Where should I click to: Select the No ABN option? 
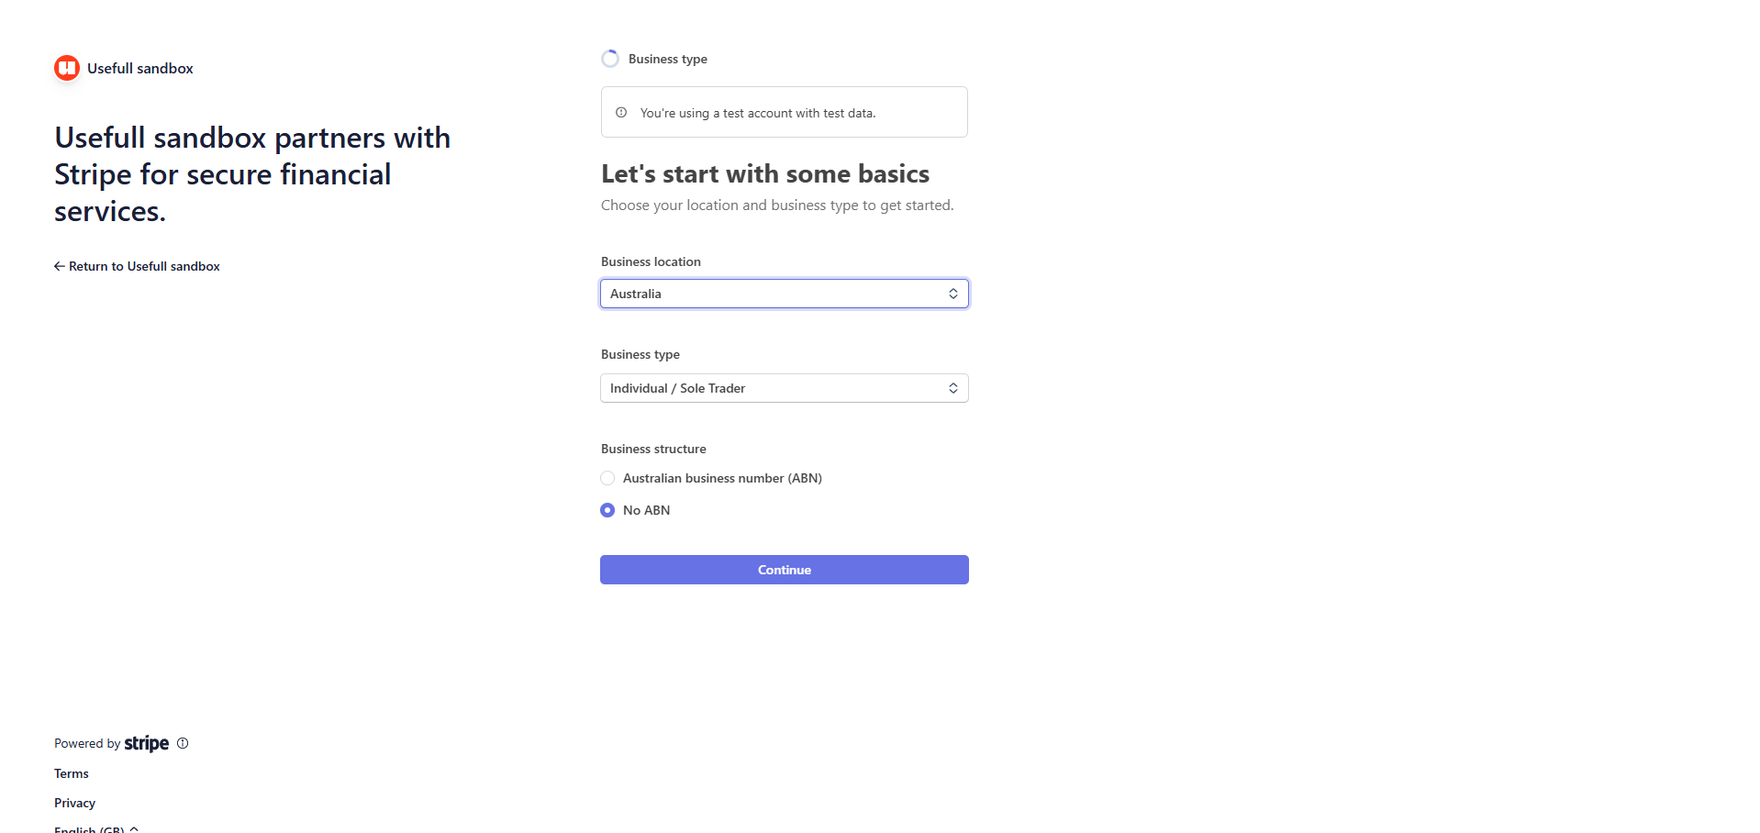pyautogui.click(x=607, y=510)
